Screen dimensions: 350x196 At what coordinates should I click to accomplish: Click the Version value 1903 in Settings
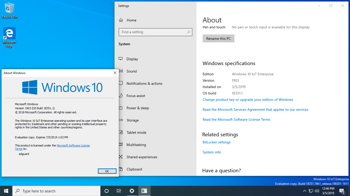(235, 80)
